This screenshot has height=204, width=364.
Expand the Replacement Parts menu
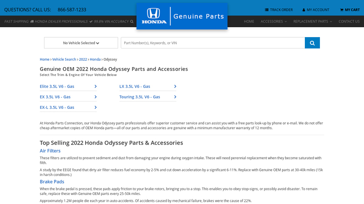[x=313, y=21]
